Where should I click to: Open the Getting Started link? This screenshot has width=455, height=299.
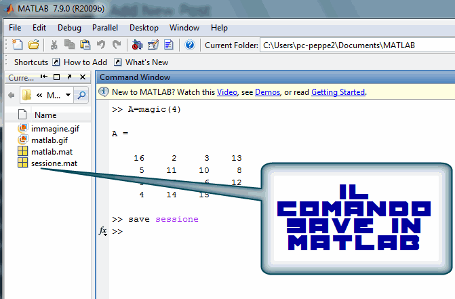[x=338, y=92]
